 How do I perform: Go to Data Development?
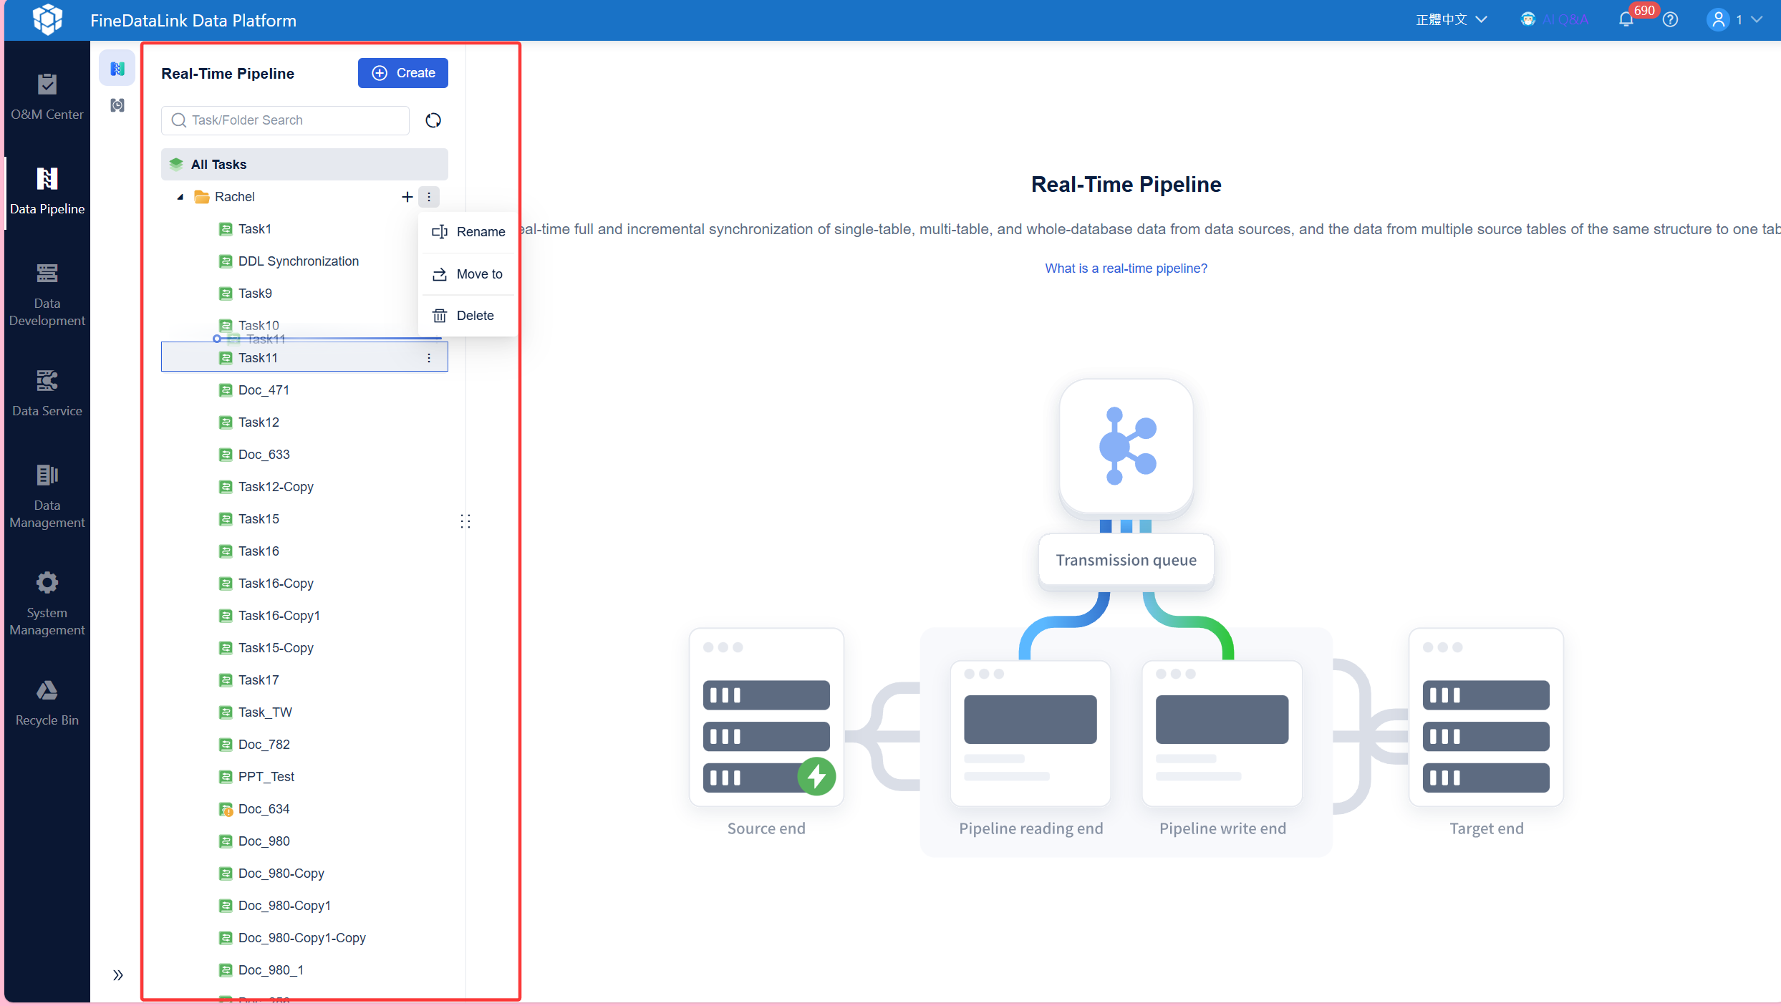click(47, 295)
